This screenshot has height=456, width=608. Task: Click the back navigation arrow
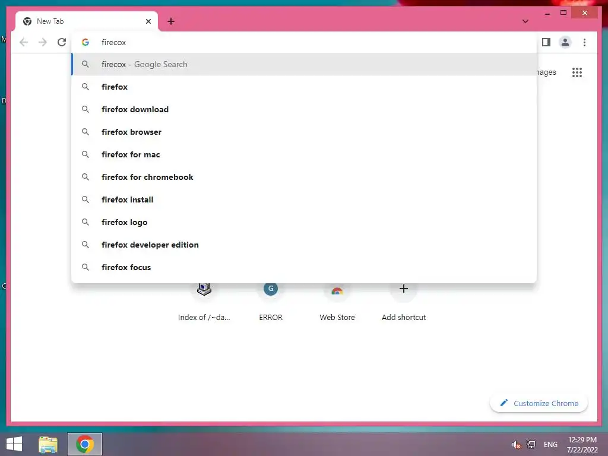[x=24, y=42]
